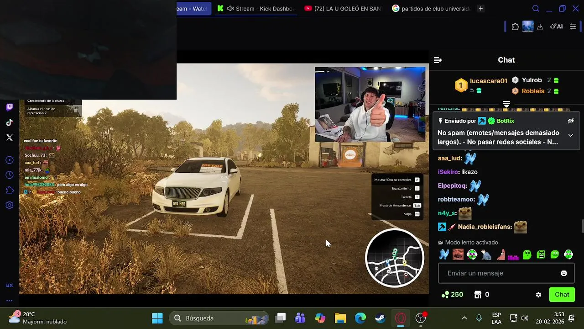Open the Twitch shortcut in Opera sidebar
Screen dimensions: 584x329
pos(10,107)
